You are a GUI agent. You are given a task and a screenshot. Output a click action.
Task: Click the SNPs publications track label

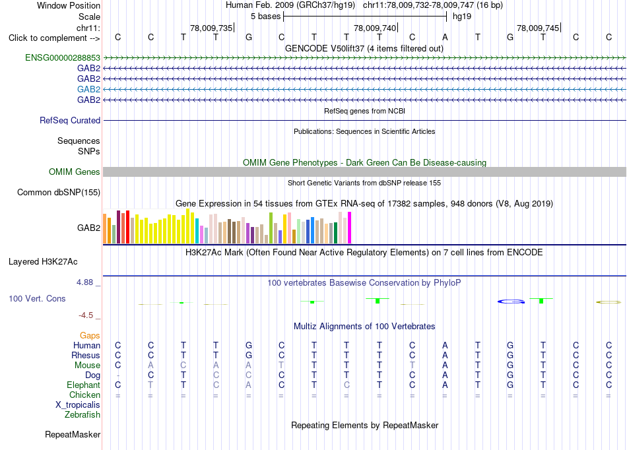(x=89, y=152)
